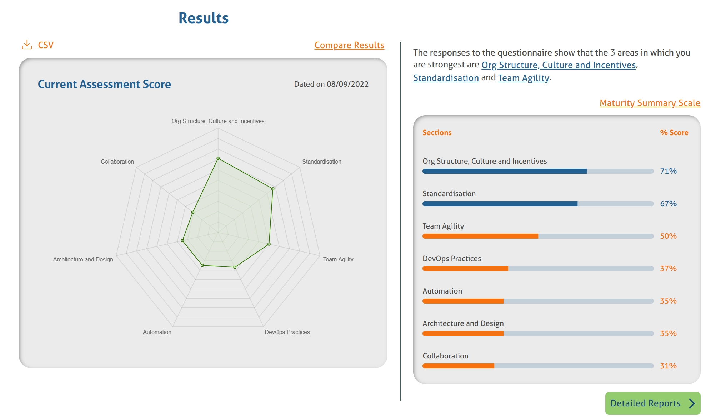Screen dimensions: 706x418
Task: Click the Team Agility radar data point
Action: pos(269,244)
